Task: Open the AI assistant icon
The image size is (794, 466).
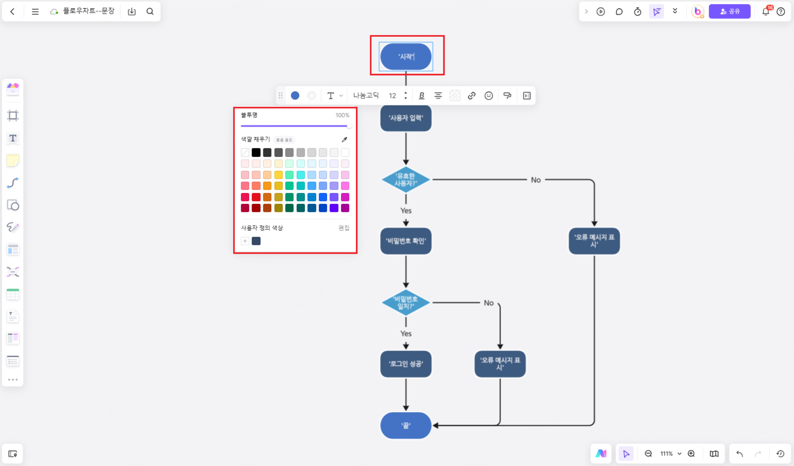Action: [x=601, y=454]
